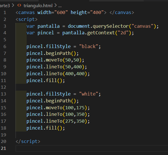
Task: Click the opening script tag
Action: [x=27, y=19]
